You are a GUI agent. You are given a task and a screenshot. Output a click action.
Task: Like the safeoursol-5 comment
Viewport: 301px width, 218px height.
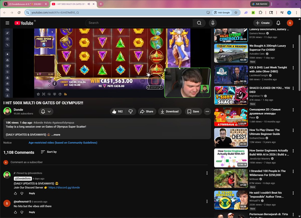[x=15, y=212]
